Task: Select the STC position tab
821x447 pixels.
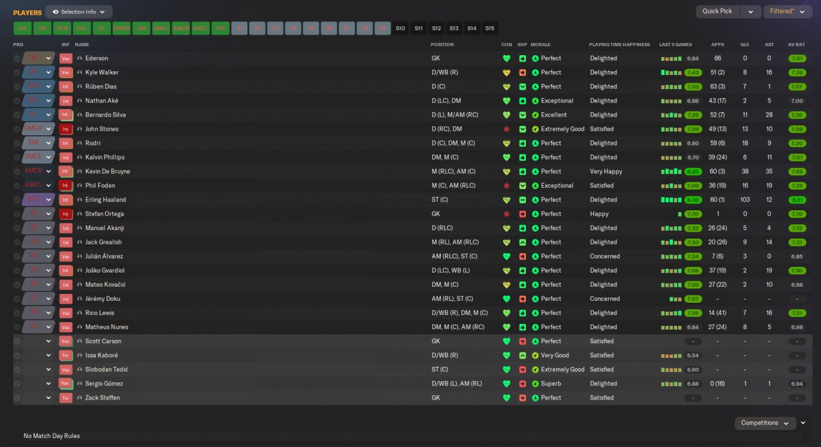Action: pyautogui.click(x=220, y=28)
